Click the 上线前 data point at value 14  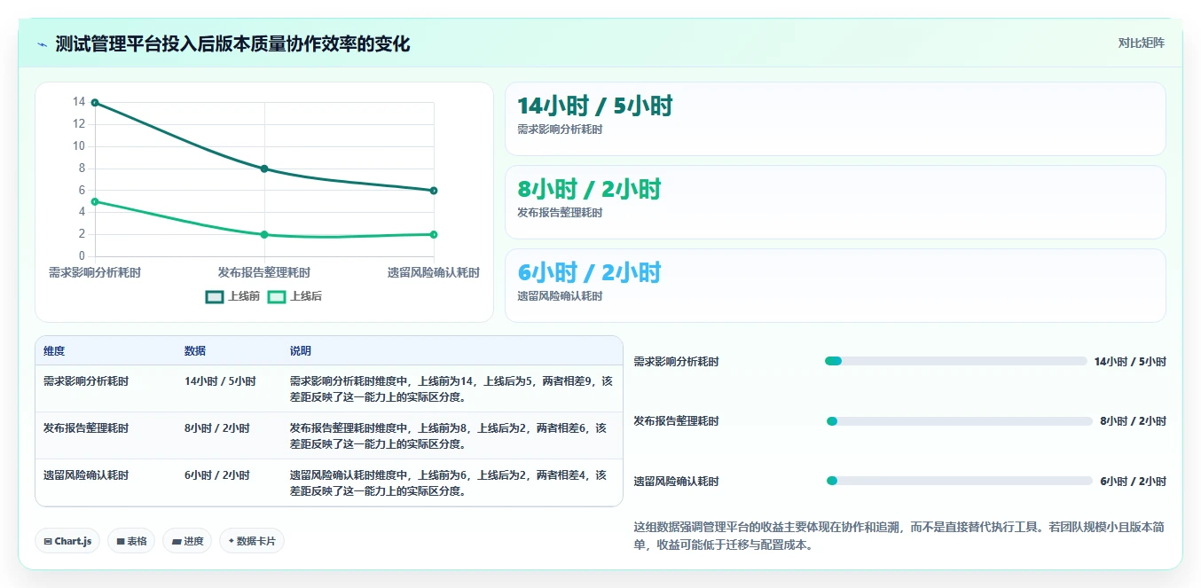click(x=95, y=103)
